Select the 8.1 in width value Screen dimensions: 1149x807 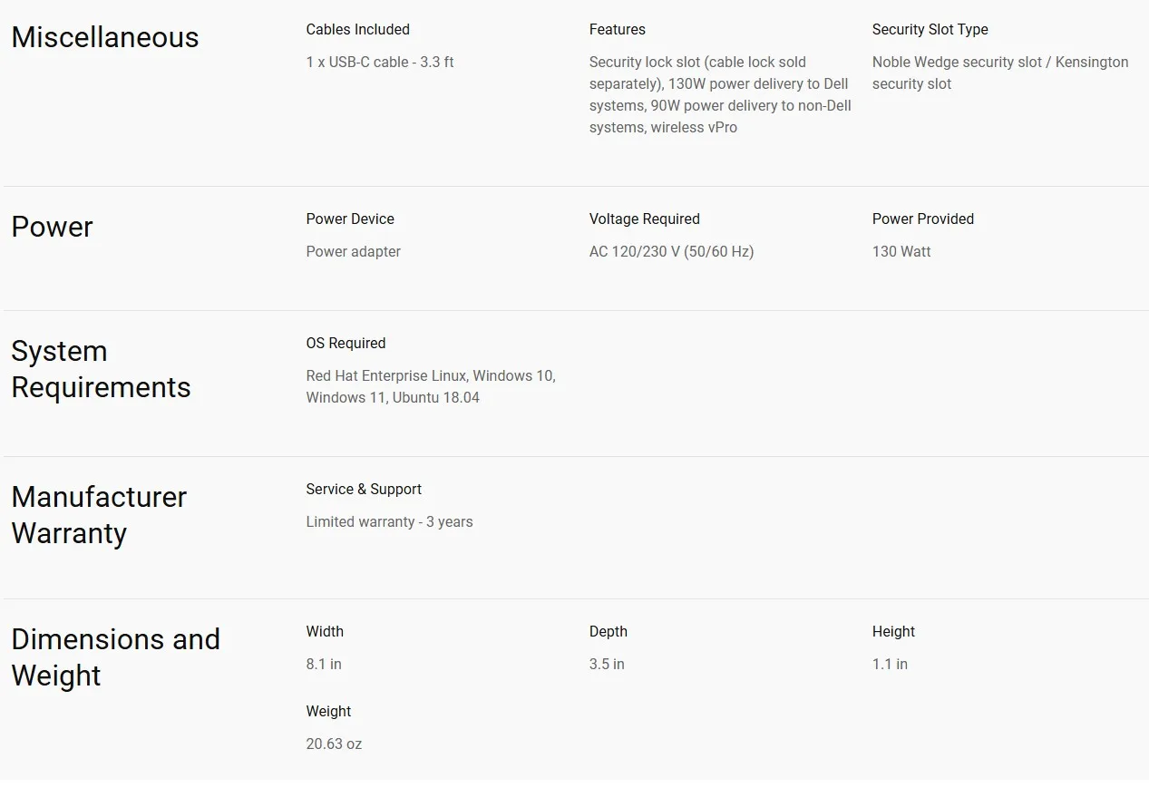tap(324, 664)
